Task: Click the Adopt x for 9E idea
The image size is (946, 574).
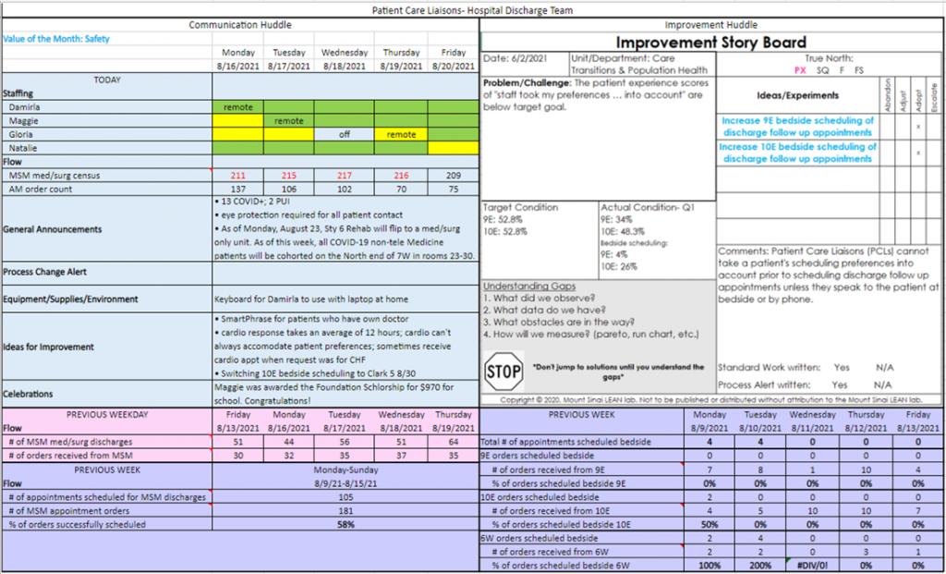Action: click(x=918, y=127)
